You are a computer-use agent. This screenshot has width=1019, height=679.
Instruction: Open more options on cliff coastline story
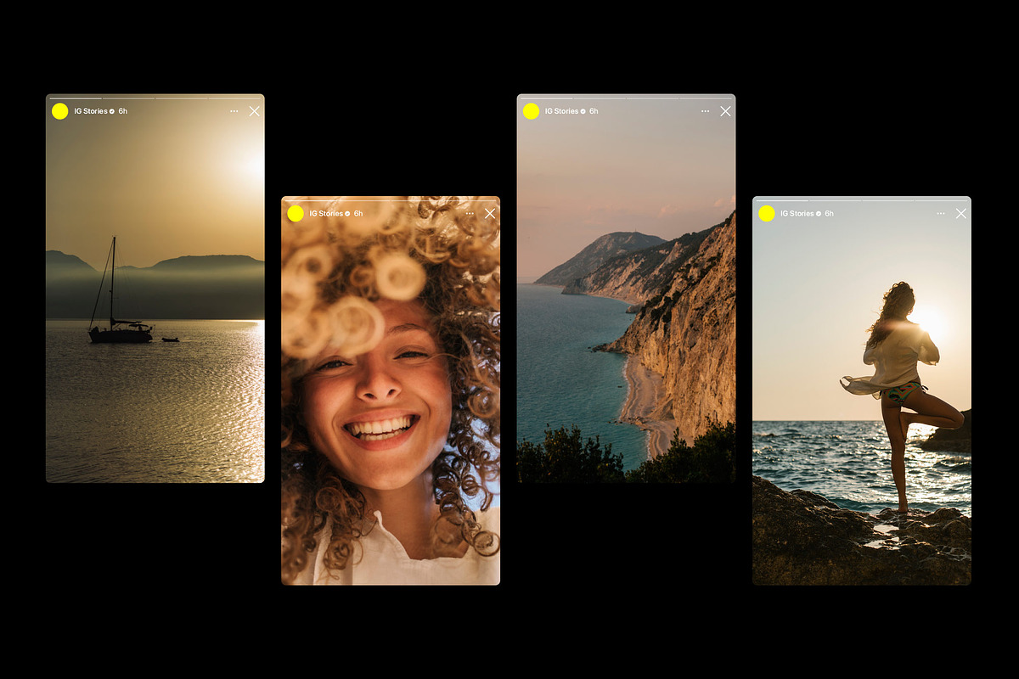point(705,111)
